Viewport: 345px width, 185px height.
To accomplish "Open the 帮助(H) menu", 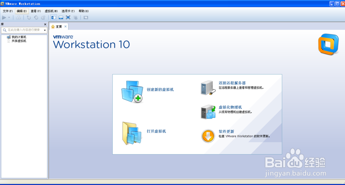I will pos(83,11).
